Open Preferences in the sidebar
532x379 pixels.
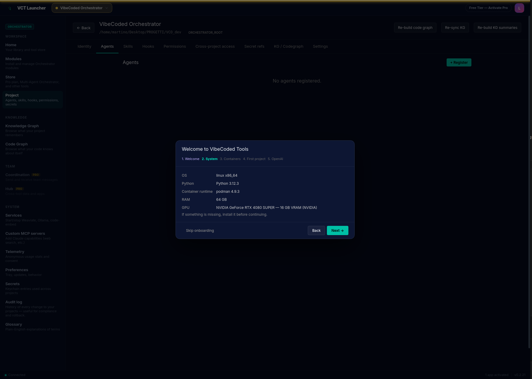coord(33,272)
